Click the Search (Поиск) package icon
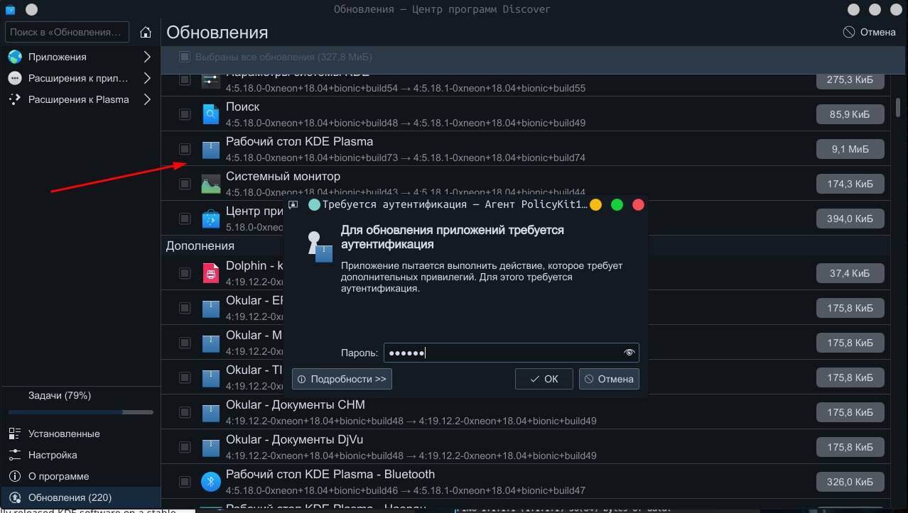This screenshot has width=908, height=513. pyautogui.click(x=211, y=114)
